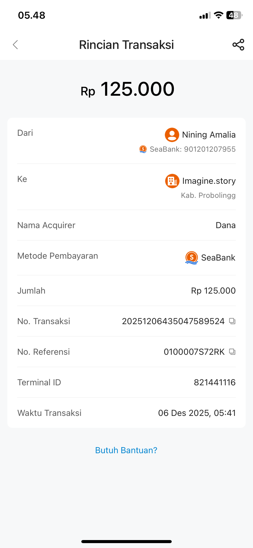The image size is (253, 548).
Task: Tap the SeaBank logo beside Metode Pembayaran
Action: [192, 257]
